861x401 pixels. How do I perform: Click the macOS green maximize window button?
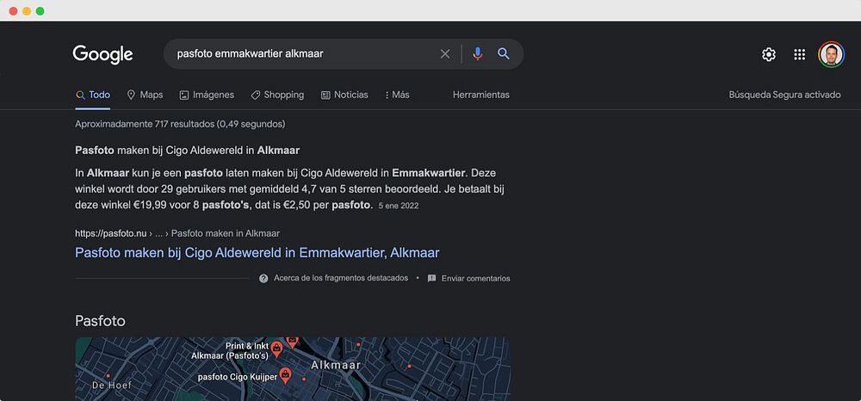point(40,11)
